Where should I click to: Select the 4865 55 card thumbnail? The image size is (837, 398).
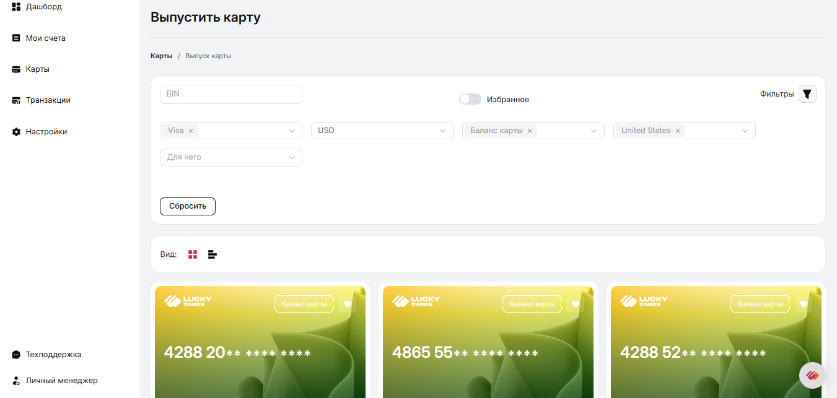tap(488, 342)
